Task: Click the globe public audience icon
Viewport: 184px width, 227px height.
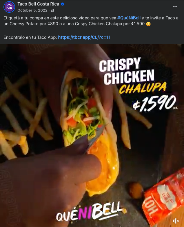Action: click(52, 10)
